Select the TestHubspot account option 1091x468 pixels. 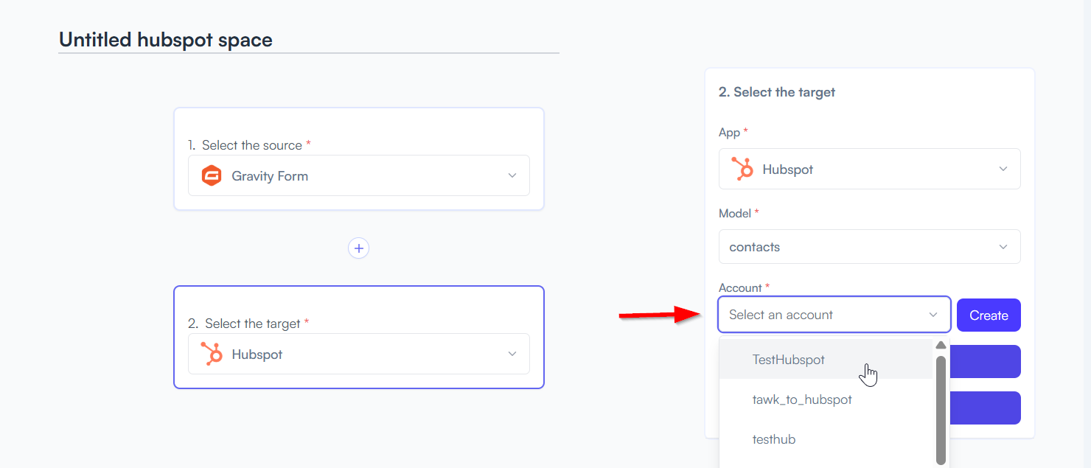789,360
